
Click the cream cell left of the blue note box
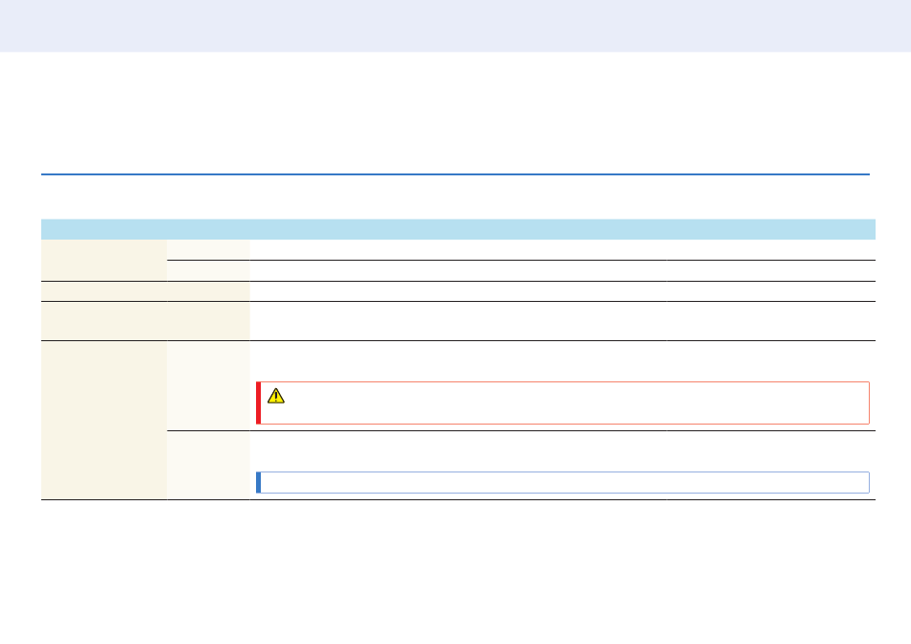[208, 465]
